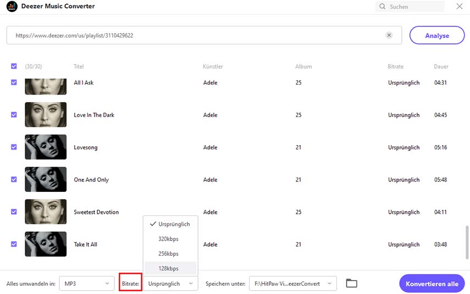
Task: Click Konvertieren alle button
Action: pos(432,284)
